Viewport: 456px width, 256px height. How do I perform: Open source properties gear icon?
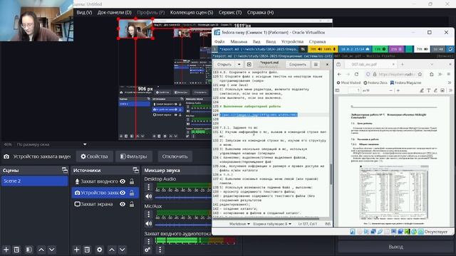(100, 250)
